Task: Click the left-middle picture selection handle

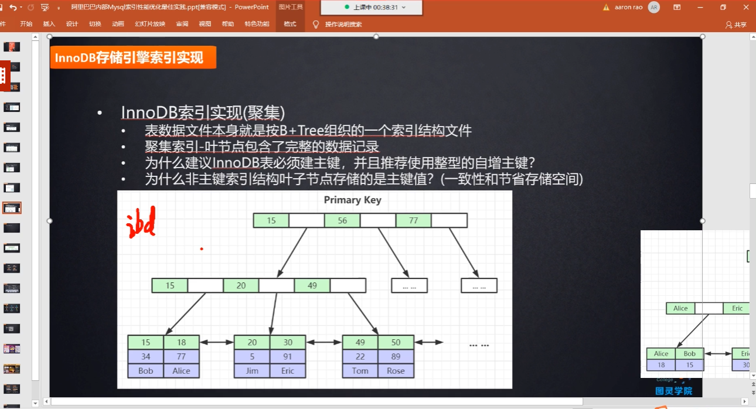Action: pos(49,221)
